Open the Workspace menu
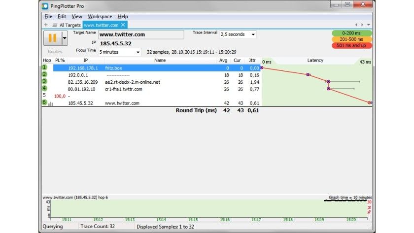The height and width of the screenshot is (233, 414). click(x=100, y=16)
